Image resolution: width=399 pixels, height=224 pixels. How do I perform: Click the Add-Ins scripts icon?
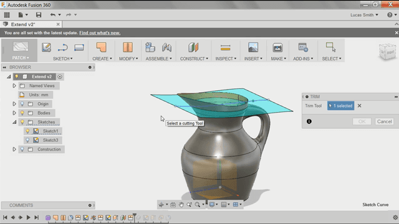pos(303,47)
